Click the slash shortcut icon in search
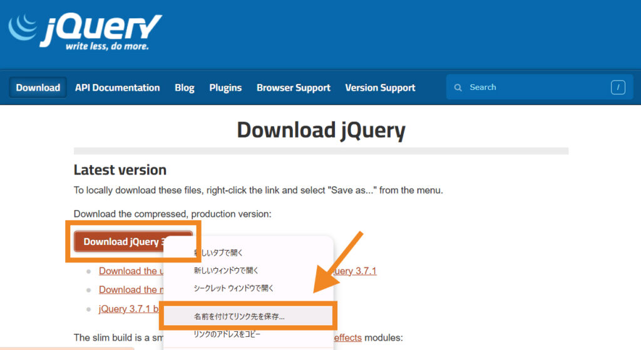The image size is (641, 350). click(x=617, y=87)
